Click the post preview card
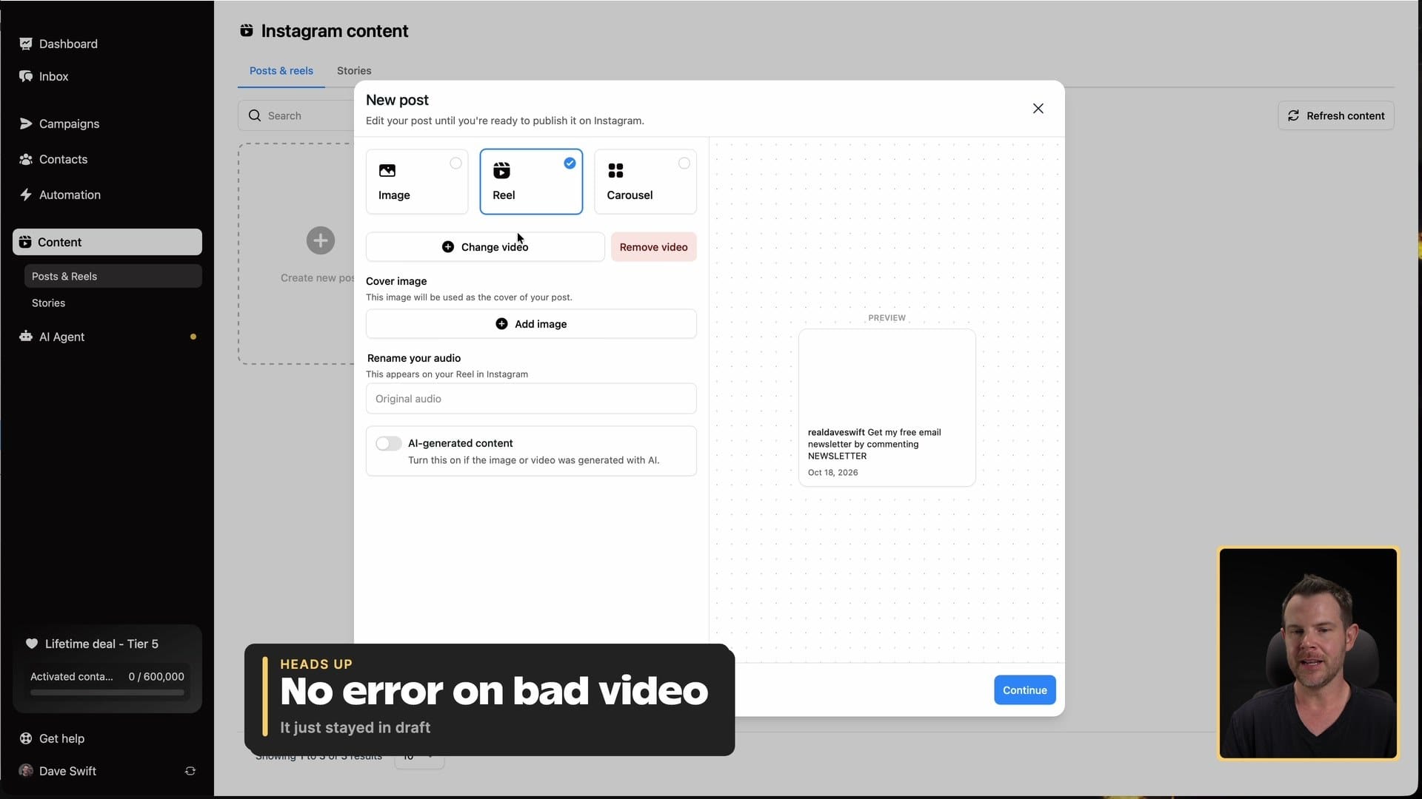1422x799 pixels. (887, 408)
